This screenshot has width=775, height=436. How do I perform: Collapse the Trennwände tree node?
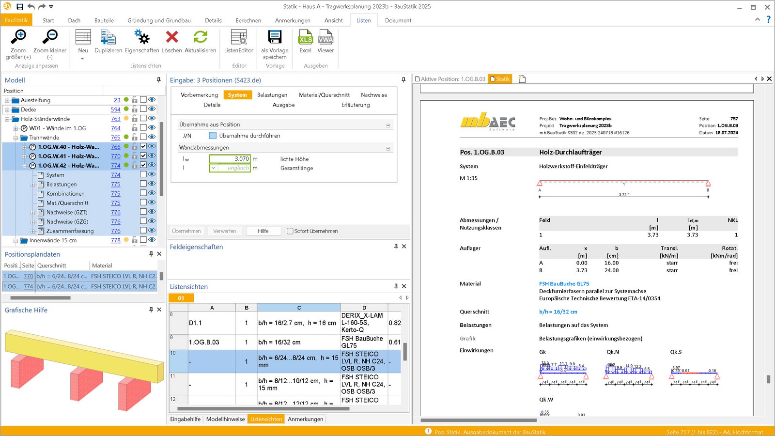click(16, 137)
